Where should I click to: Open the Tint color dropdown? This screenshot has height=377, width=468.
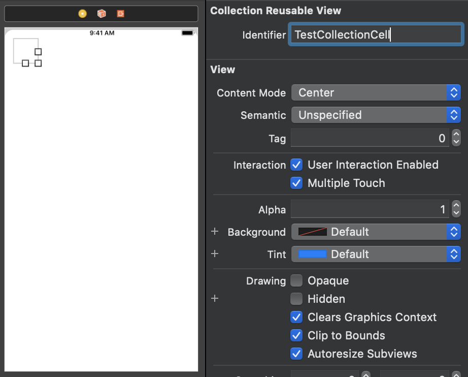point(376,254)
